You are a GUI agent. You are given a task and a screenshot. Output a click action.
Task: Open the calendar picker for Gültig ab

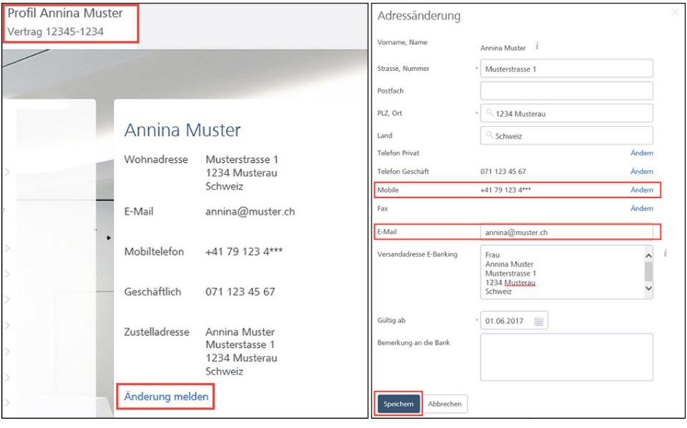538,322
